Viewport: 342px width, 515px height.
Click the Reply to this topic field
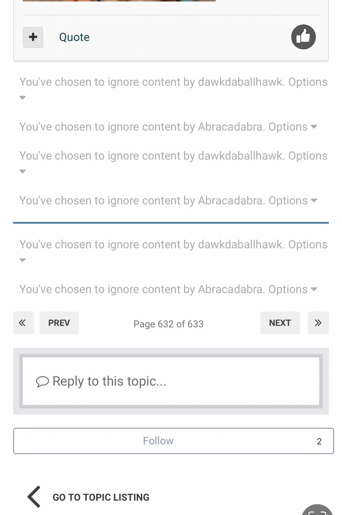(x=171, y=381)
